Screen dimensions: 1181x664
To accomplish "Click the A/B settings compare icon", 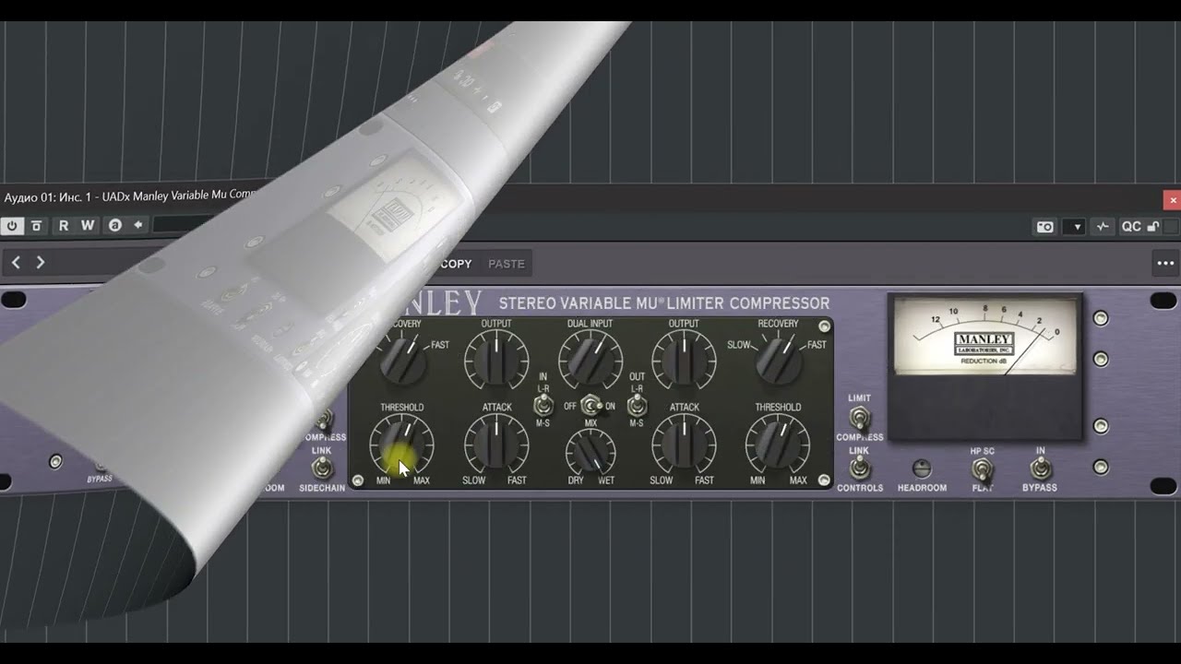I will (x=36, y=226).
